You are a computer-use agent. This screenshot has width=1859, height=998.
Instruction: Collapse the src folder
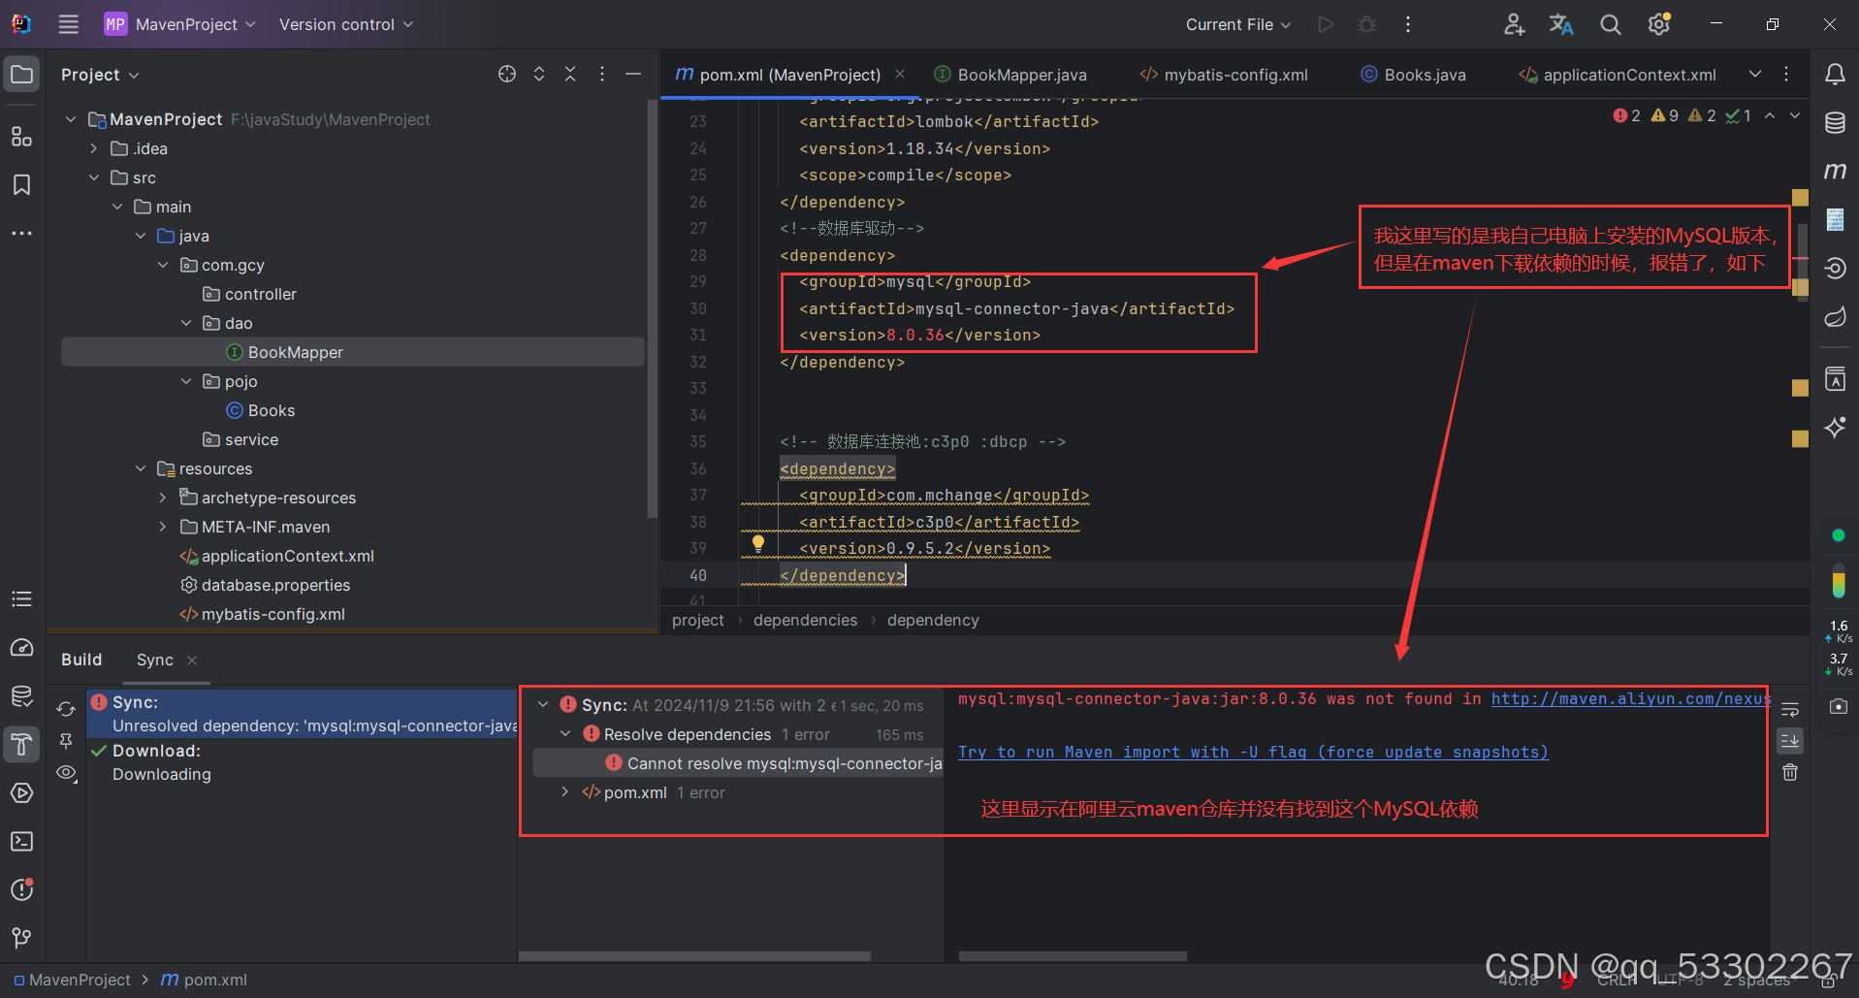(x=94, y=177)
